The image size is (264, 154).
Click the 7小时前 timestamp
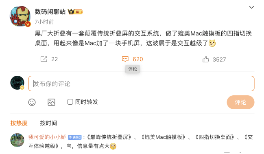(x=44, y=22)
